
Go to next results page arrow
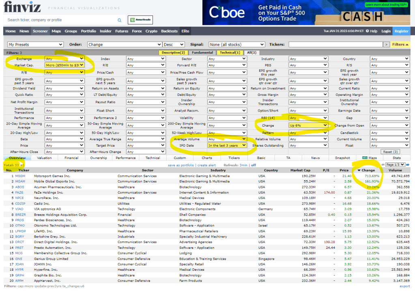coord(408,164)
